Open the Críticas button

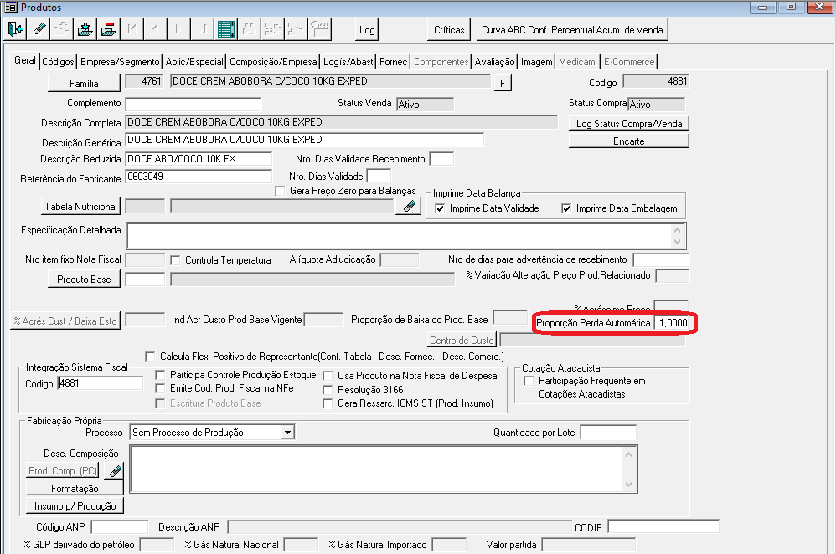click(x=449, y=30)
